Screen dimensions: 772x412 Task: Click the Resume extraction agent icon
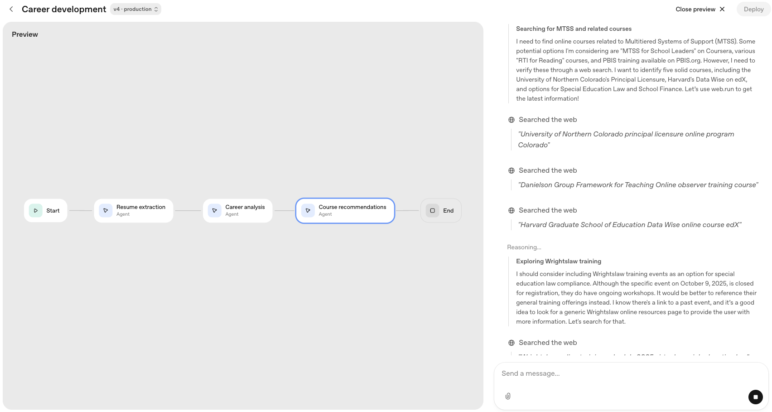[106, 211]
